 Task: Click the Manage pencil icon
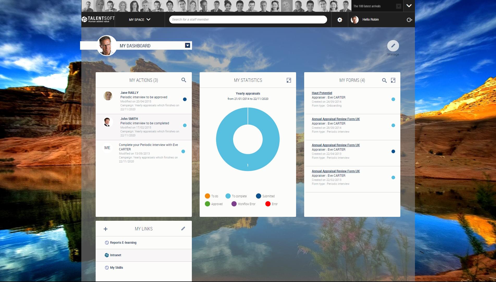pos(393,46)
